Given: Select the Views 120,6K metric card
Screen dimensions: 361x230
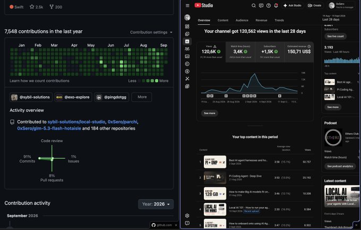Looking at the screenshot, I should [x=211, y=52].
